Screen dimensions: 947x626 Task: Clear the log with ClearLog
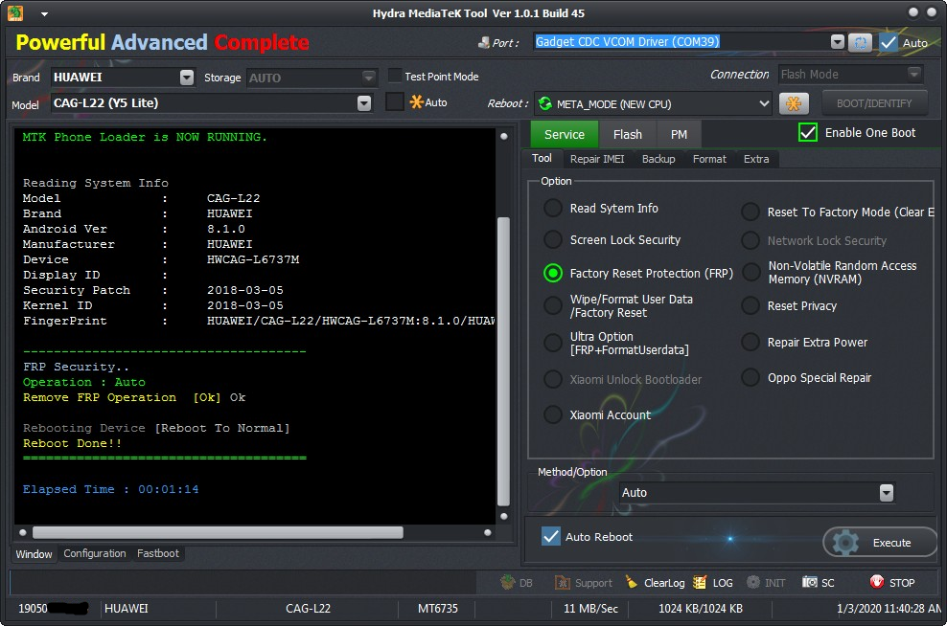click(x=656, y=583)
